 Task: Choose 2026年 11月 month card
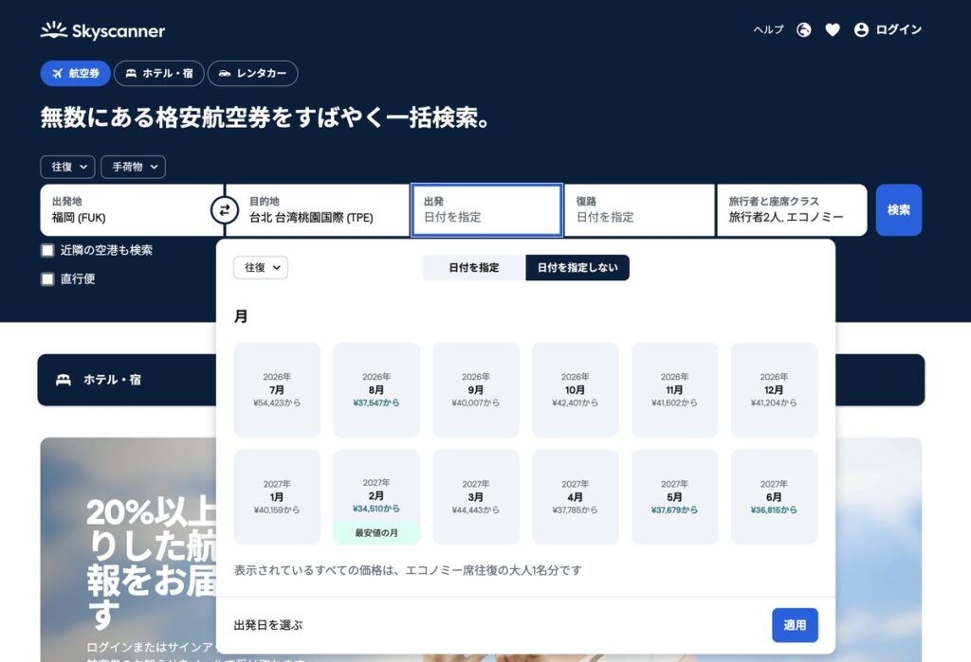point(674,390)
